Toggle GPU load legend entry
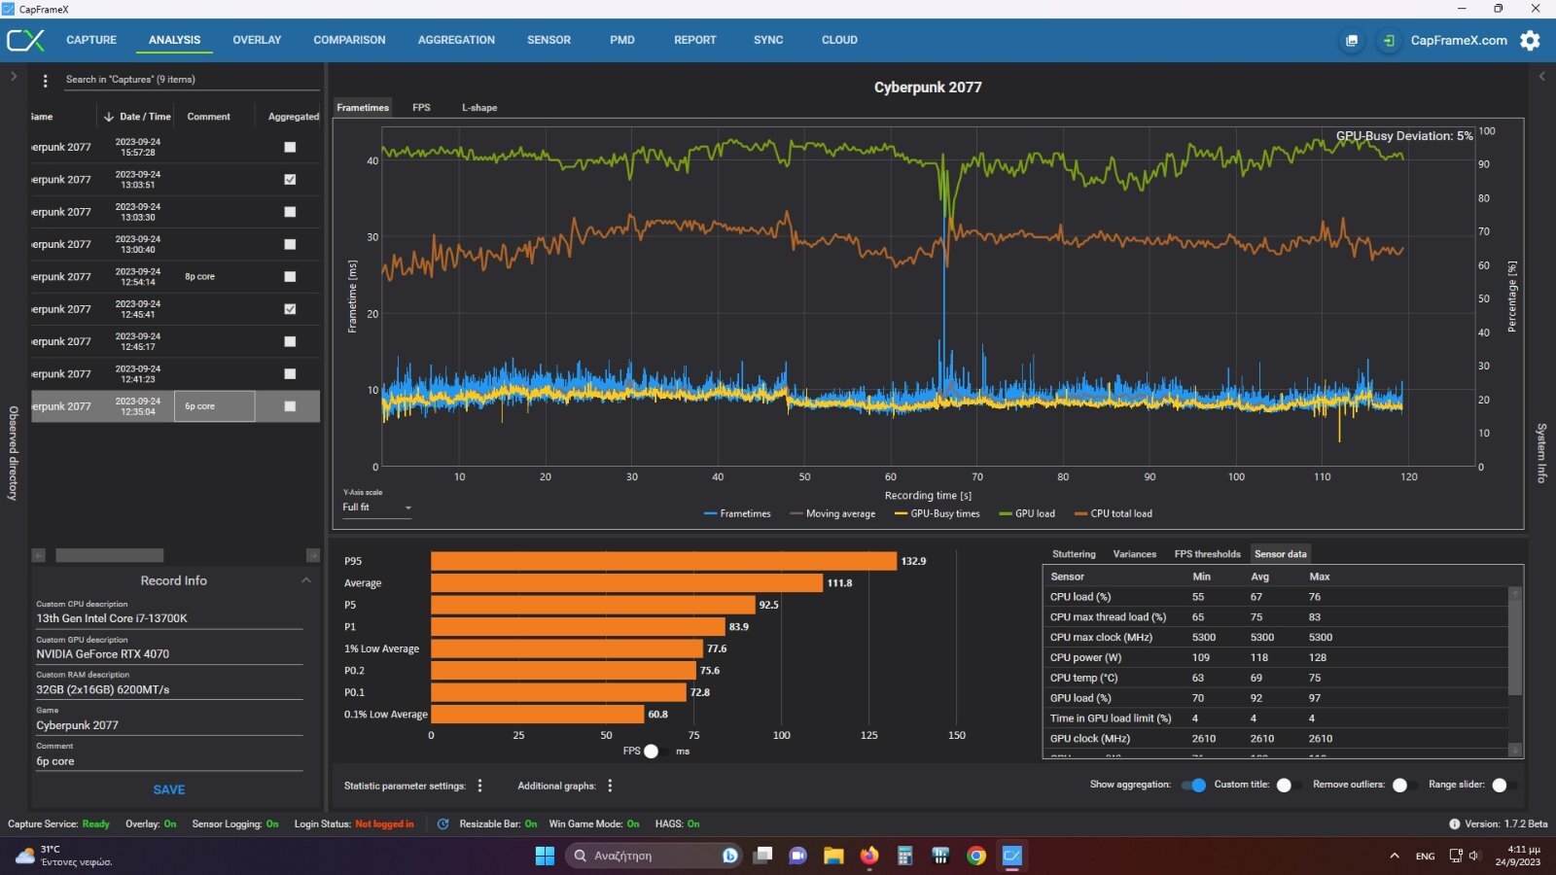 [1027, 514]
